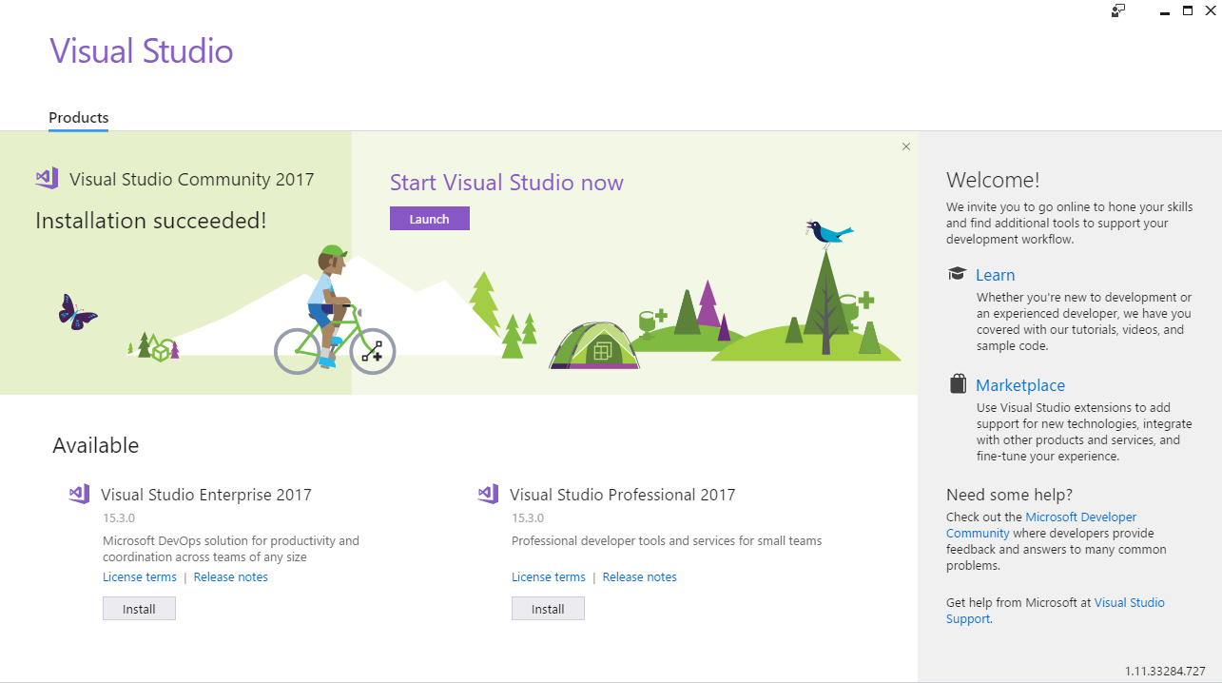
Task: Open Enterprise License terms link
Action: (140, 577)
